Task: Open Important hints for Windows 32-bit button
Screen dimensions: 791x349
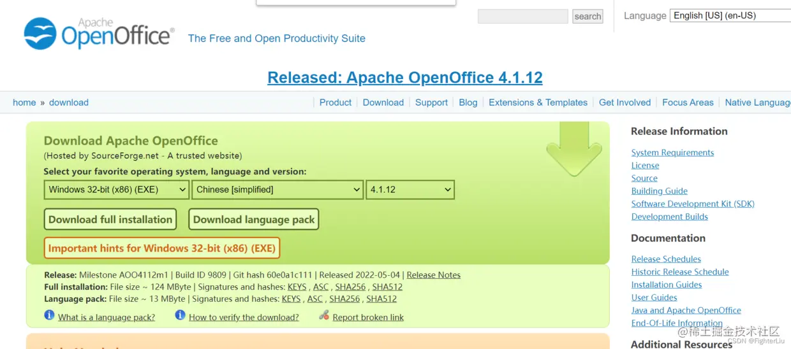Action: (162, 248)
